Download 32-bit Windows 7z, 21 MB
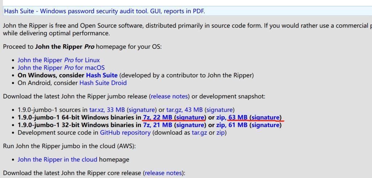The width and height of the screenshot is (372, 178). click(x=157, y=125)
